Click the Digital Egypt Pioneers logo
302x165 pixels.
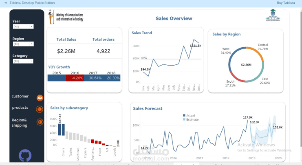[273, 15]
